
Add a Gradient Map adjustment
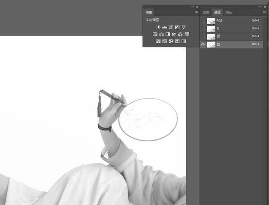[183, 41]
